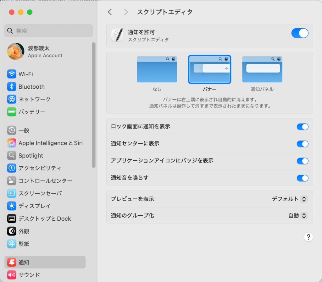Click the sidebar vertical scrollbar
Screen dimensions: 322x282
pyautogui.click(x=93, y=105)
